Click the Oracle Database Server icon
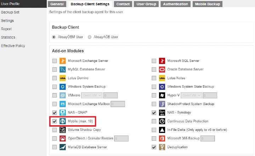Screen dimensions: 255x156 (162, 69)
